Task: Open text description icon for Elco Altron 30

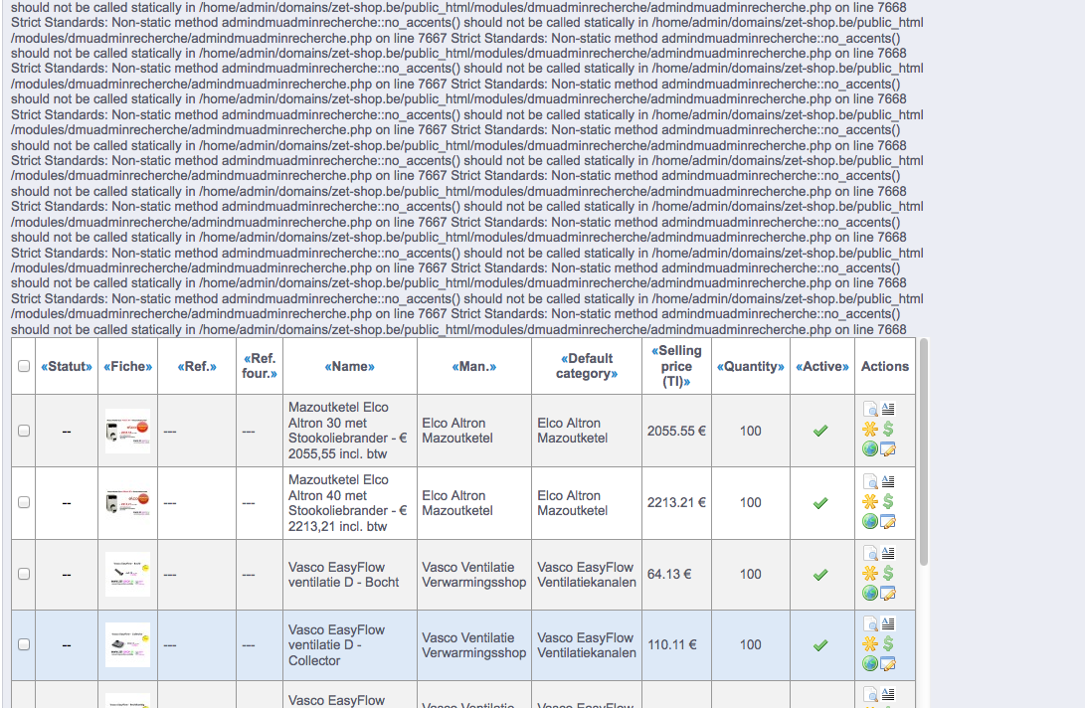Action: tap(888, 409)
